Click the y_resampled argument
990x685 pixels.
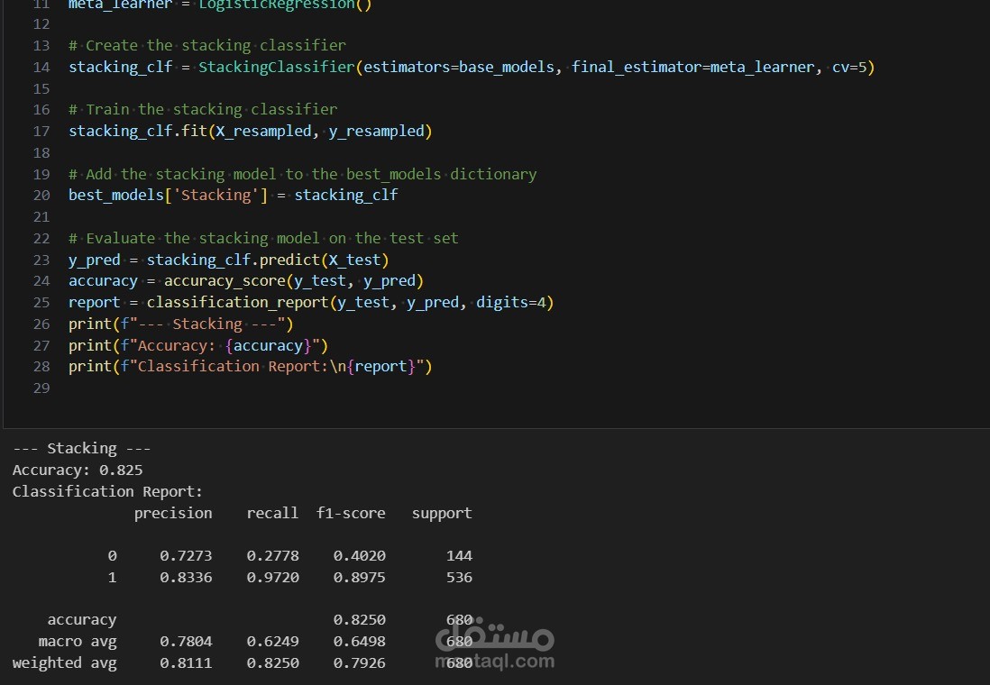tap(376, 132)
